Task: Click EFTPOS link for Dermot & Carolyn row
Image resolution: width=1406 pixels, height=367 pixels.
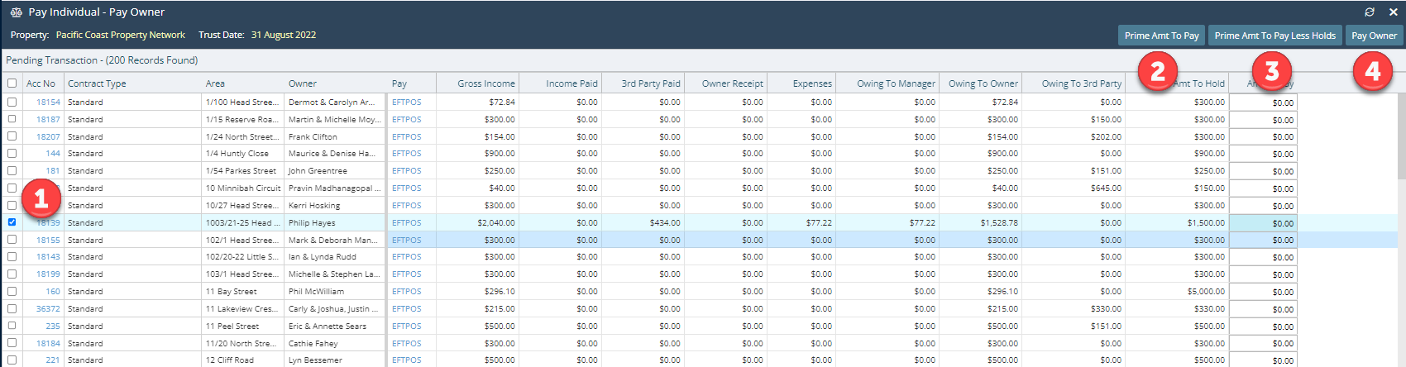Action: (x=406, y=102)
